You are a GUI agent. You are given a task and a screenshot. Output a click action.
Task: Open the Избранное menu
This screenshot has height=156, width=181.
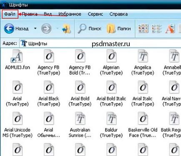70,14
